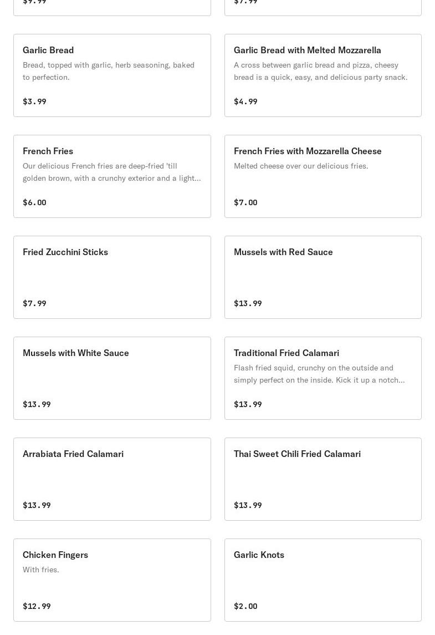This screenshot has width=435, height=635.
Task: Click the $4.99 price on mozzarella bread
Action: 245,101
